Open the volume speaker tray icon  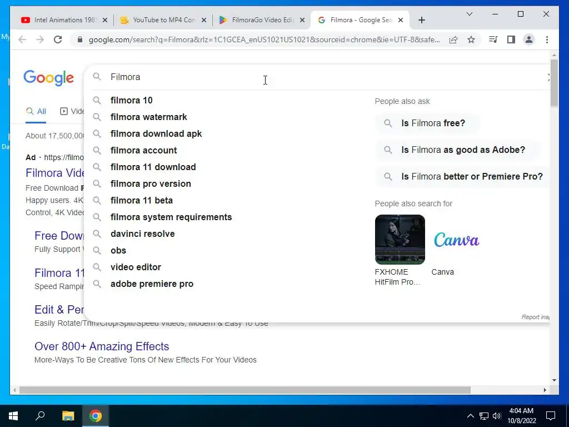[497, 416]
